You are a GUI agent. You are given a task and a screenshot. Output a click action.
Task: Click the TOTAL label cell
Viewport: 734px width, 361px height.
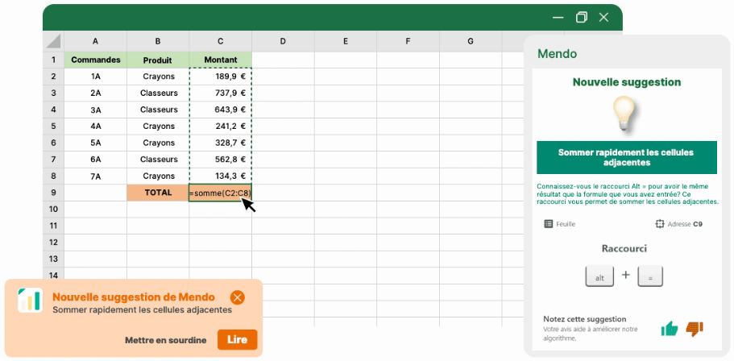[x=158, y=193]
